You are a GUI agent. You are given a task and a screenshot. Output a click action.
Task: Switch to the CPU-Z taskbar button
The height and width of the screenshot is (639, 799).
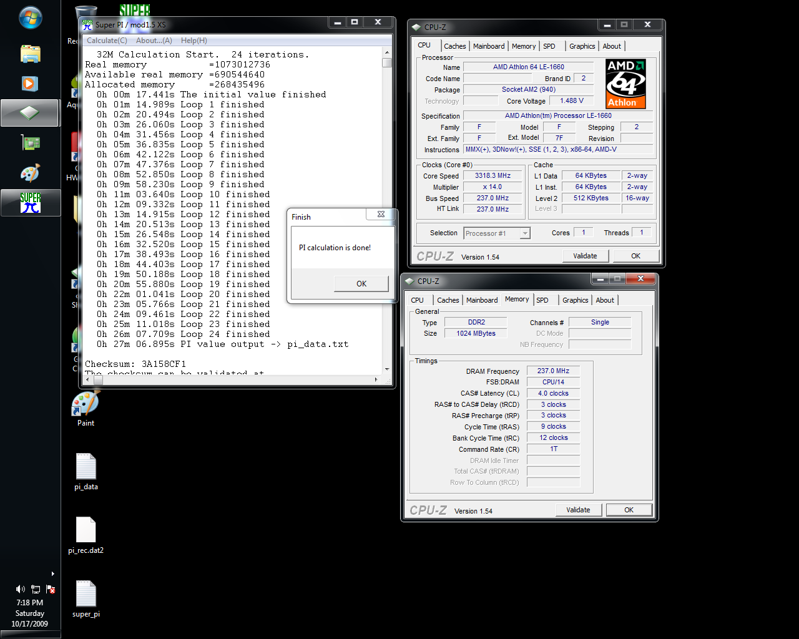click(x=30, y=113)
